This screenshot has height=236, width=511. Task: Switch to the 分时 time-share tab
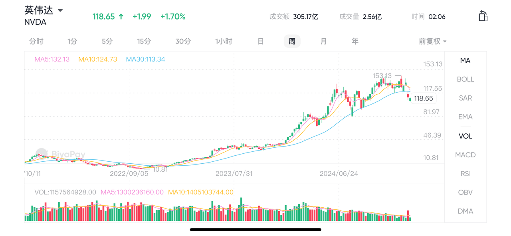coord(36,41)
